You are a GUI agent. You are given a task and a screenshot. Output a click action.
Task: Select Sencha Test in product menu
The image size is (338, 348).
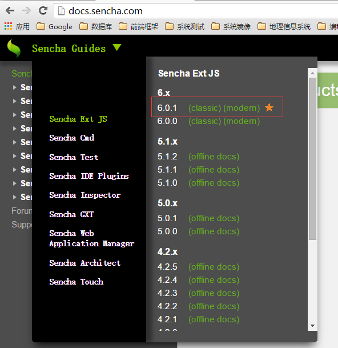point(74,157)
